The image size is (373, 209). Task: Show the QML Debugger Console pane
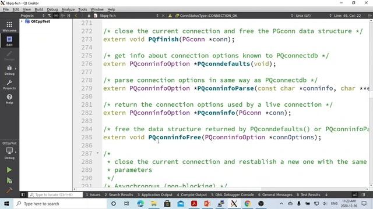(x=233, y=195)
